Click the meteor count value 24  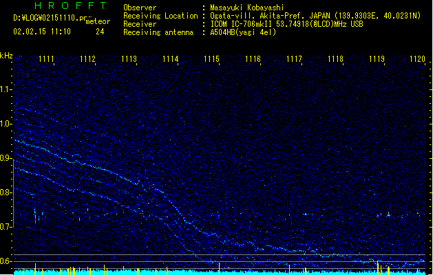pyautogui.click(x=100, y=32)
